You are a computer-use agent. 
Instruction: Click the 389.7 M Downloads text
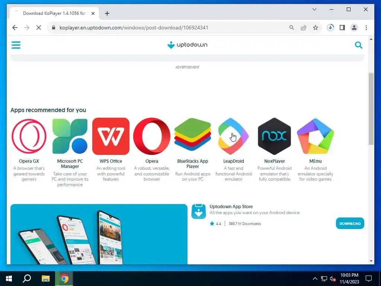(245, 223)
